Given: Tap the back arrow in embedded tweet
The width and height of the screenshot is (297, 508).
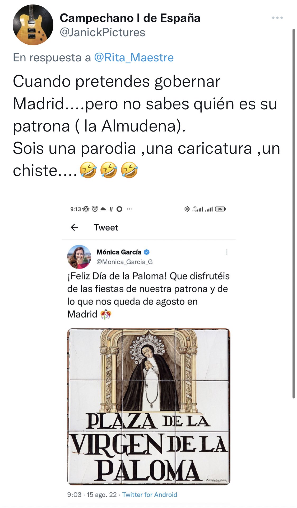Looking at the screenshot, I should [75, 227].
